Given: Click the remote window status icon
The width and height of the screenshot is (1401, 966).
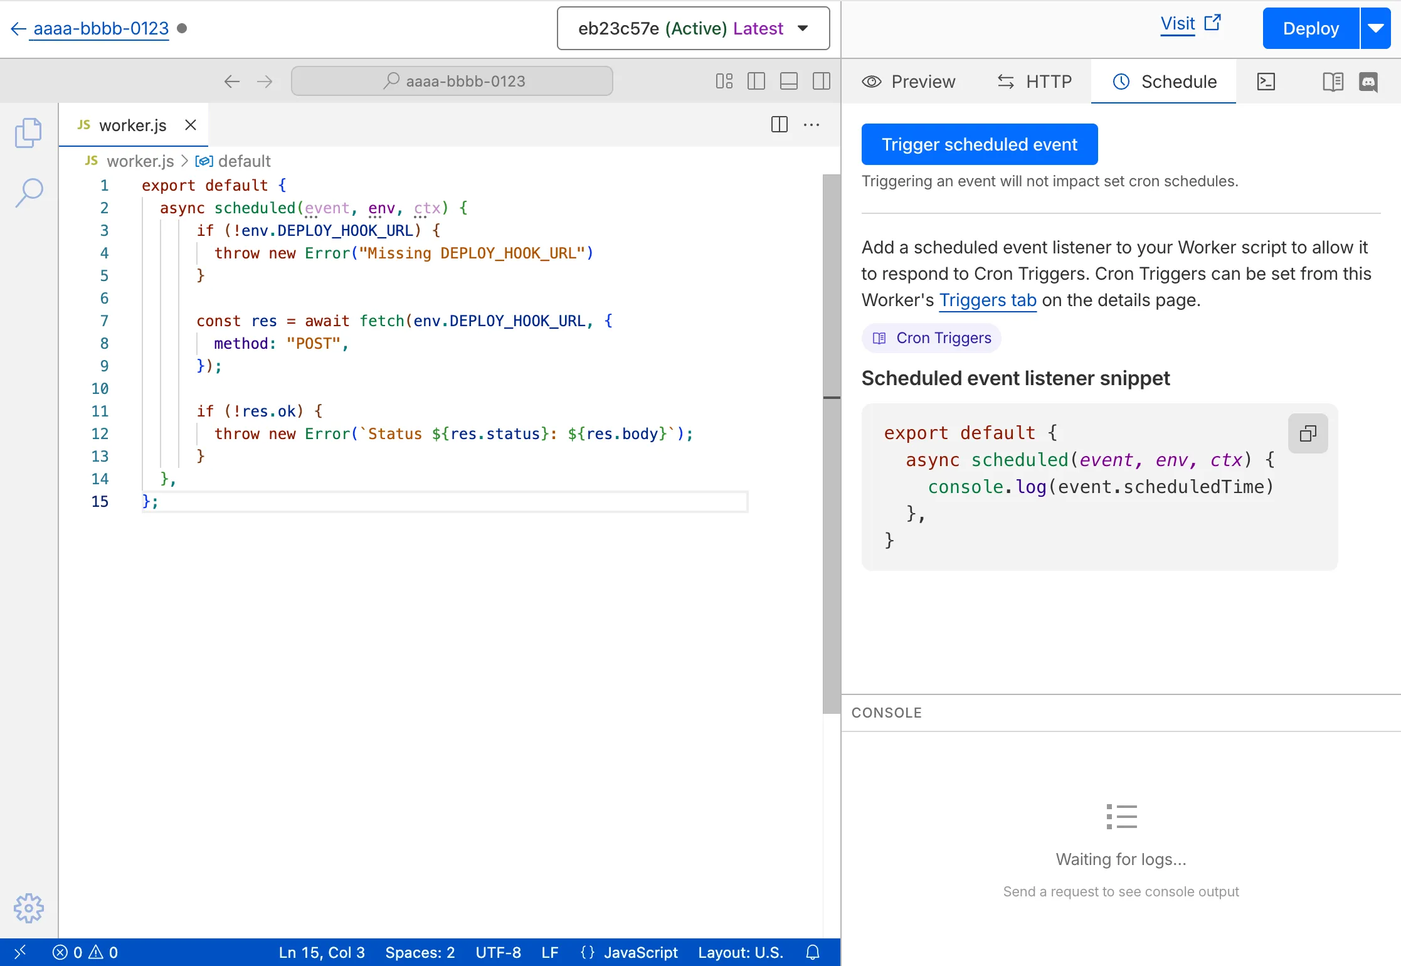Looking at the screenshot, I should point(20,952).
